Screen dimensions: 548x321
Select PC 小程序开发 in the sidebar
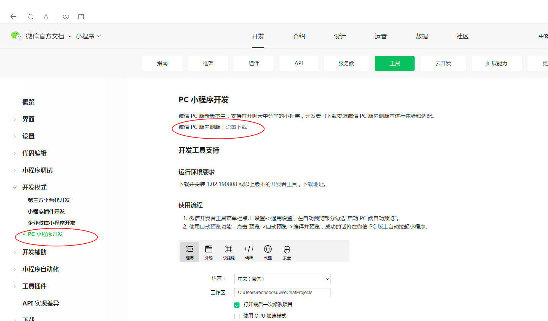tap(45, 234)
